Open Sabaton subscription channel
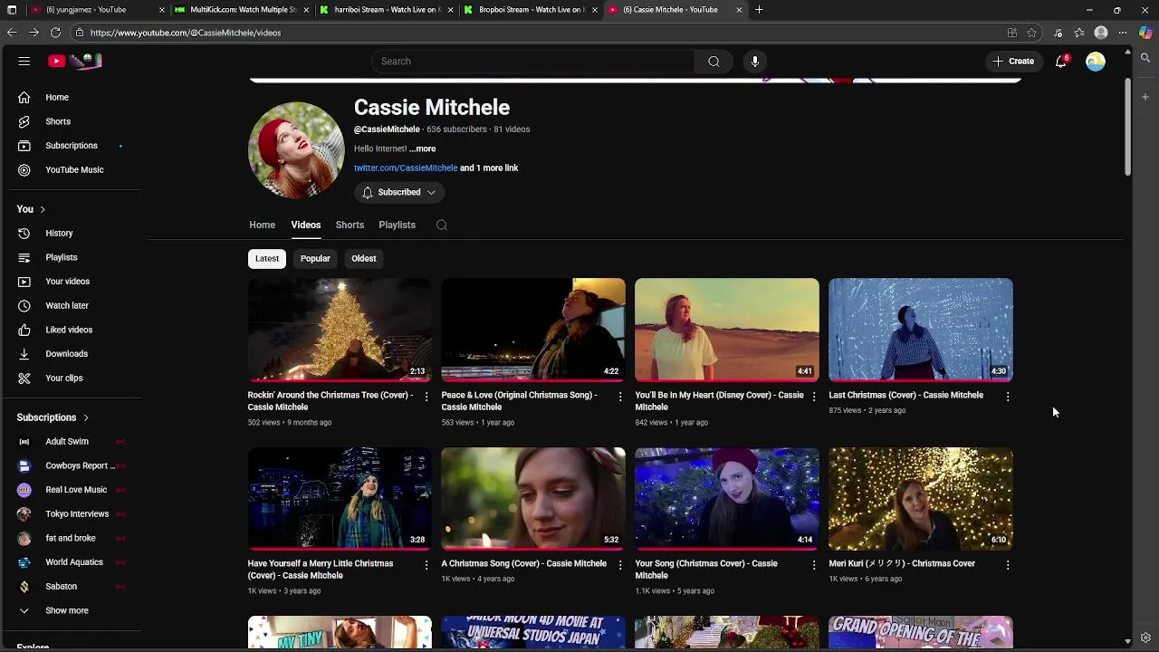 click(x=73, y=586)
